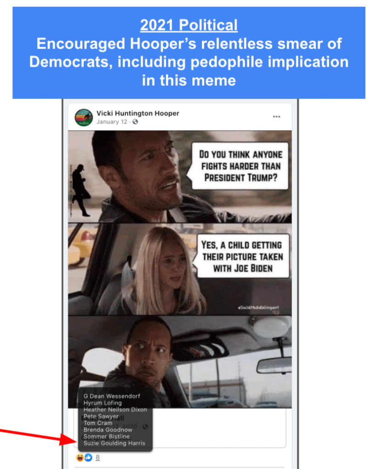
Task: Click the Vicki Huntington Hooper name link
Action: pyautogui.click(x=138, y=113)
